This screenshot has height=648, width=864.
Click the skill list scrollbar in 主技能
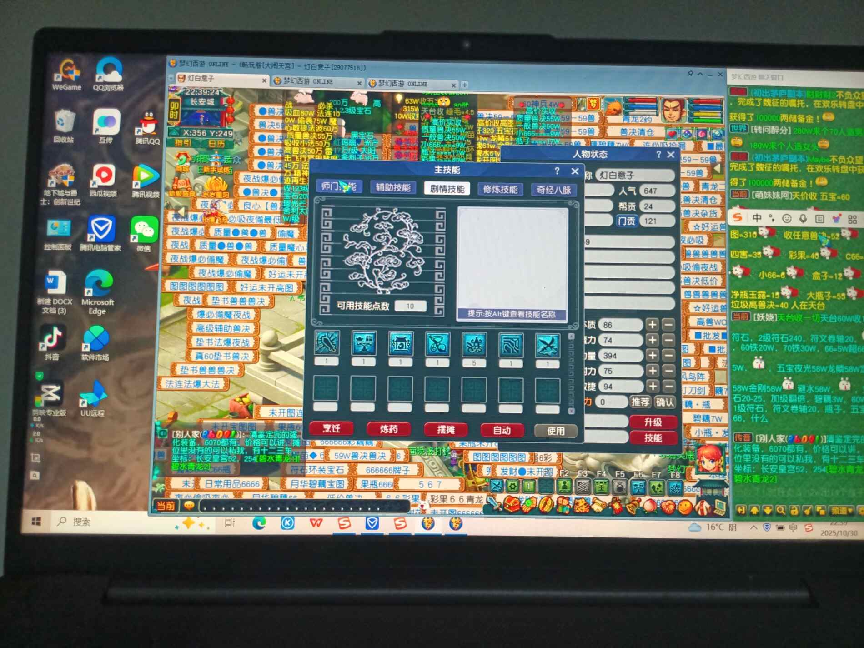(572, 374)
